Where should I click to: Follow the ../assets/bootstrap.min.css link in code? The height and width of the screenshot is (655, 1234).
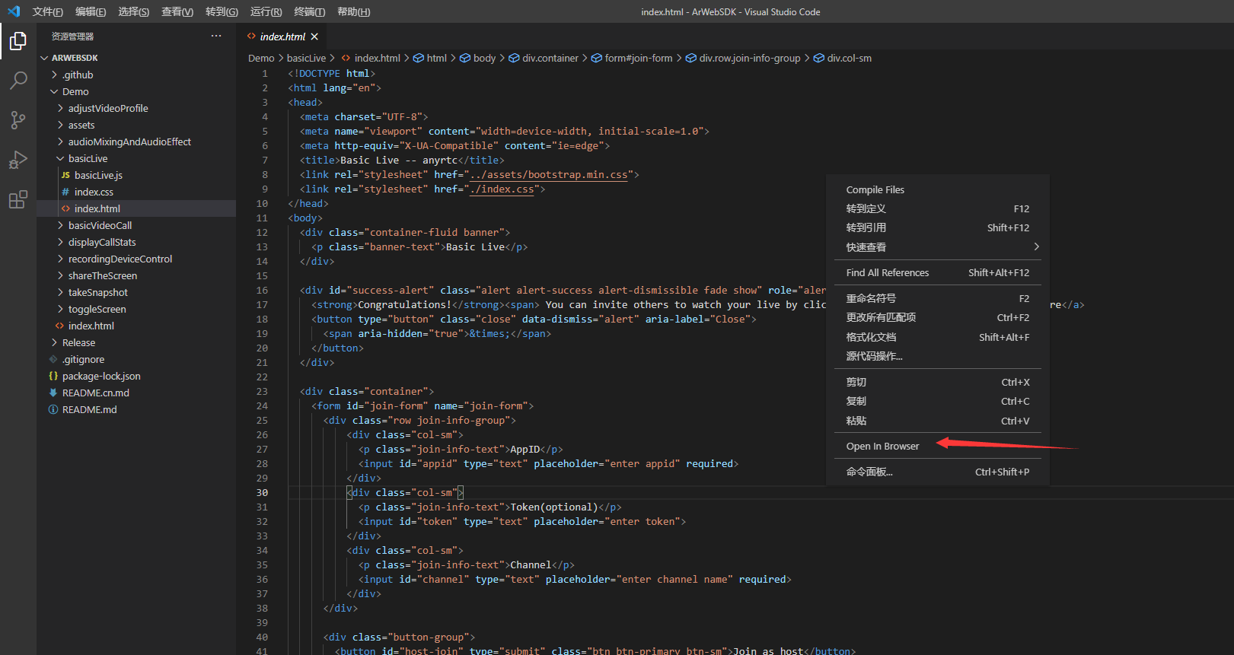[x=549, y=174]
